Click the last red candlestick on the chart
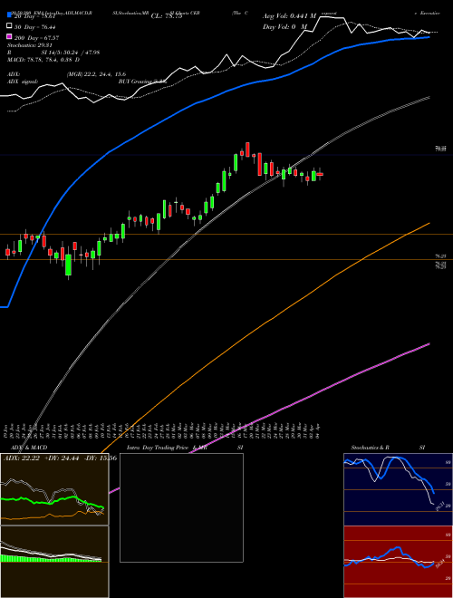The width and height of the screenshot is (453, 598). (320, 174)
